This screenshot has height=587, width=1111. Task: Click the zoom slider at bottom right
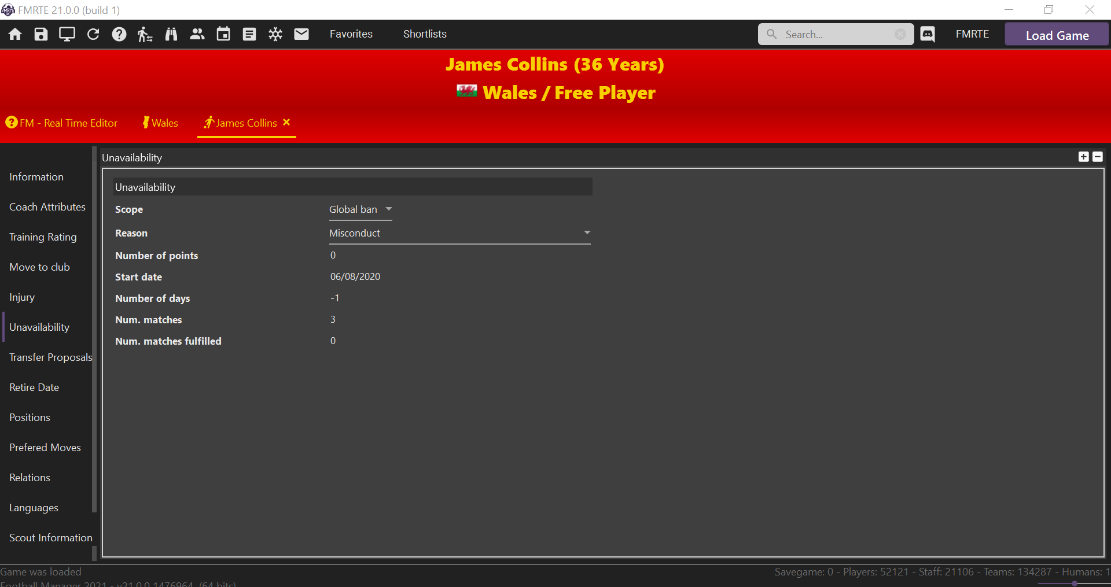[1074, 584]
